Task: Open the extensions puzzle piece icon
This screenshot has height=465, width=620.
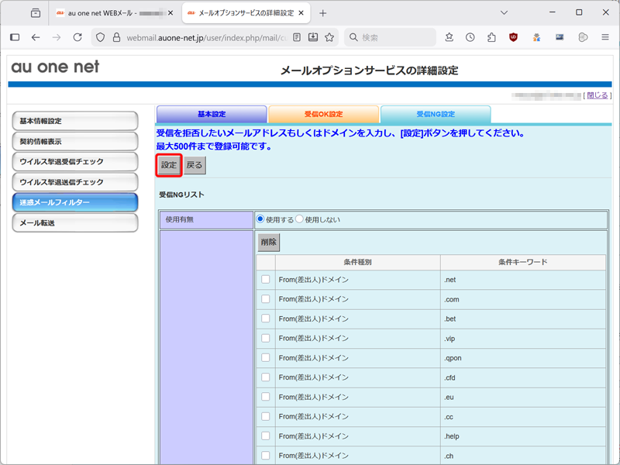Action: coord(491,37)
